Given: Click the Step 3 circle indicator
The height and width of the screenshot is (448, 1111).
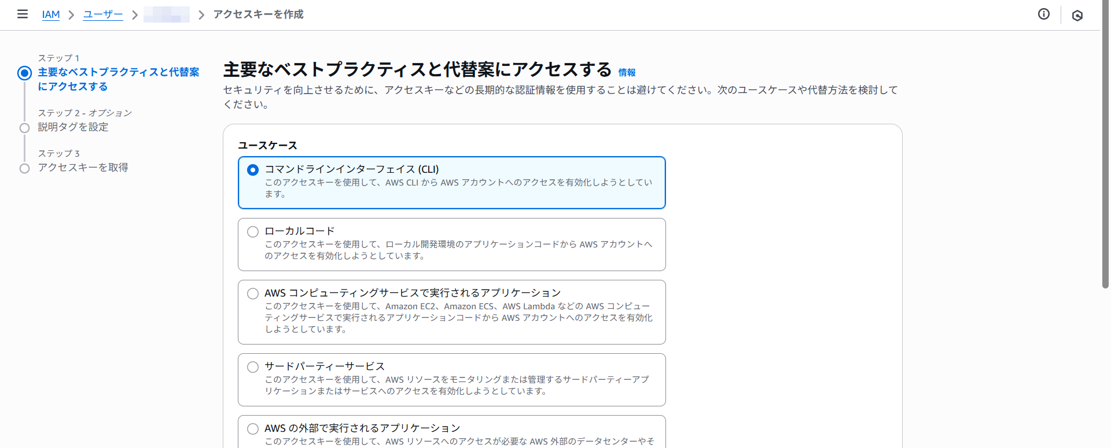Looking at the screenshot, I should [24, 168].
